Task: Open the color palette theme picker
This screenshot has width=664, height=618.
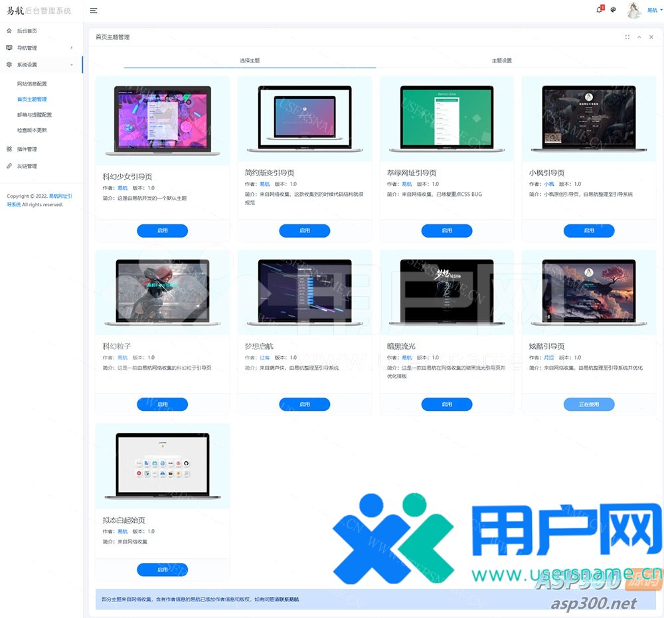Action: coord(614,10)
